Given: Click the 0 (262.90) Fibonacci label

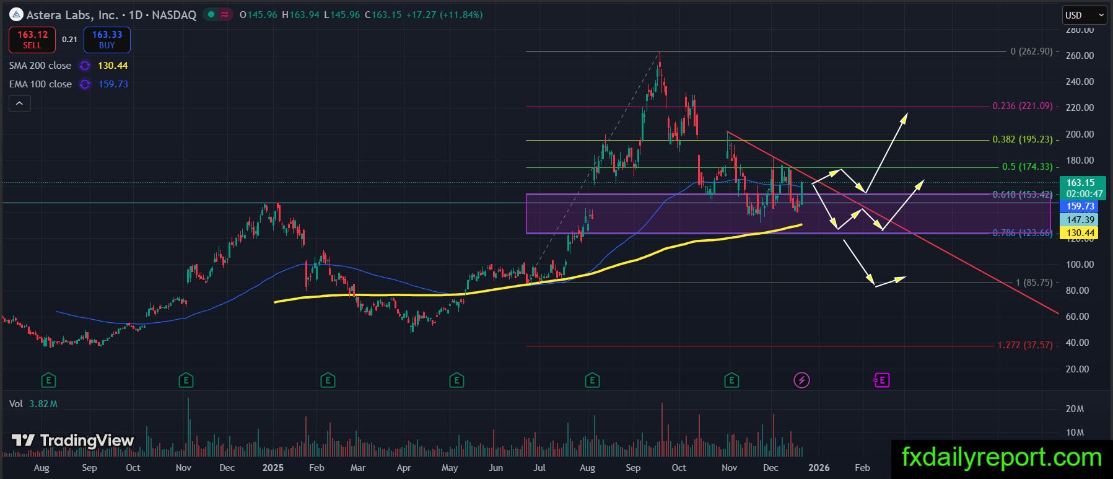Looking at the screenshot, I should point(1031,51).
